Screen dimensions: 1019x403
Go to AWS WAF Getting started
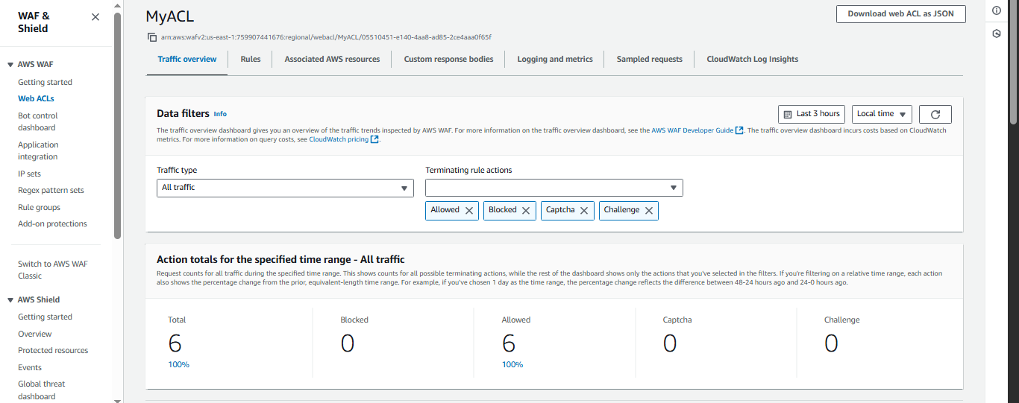click(x=45, y=82)
